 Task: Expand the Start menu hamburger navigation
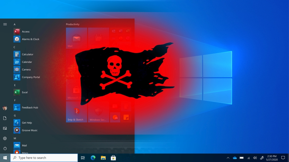(x=5, y=24)
